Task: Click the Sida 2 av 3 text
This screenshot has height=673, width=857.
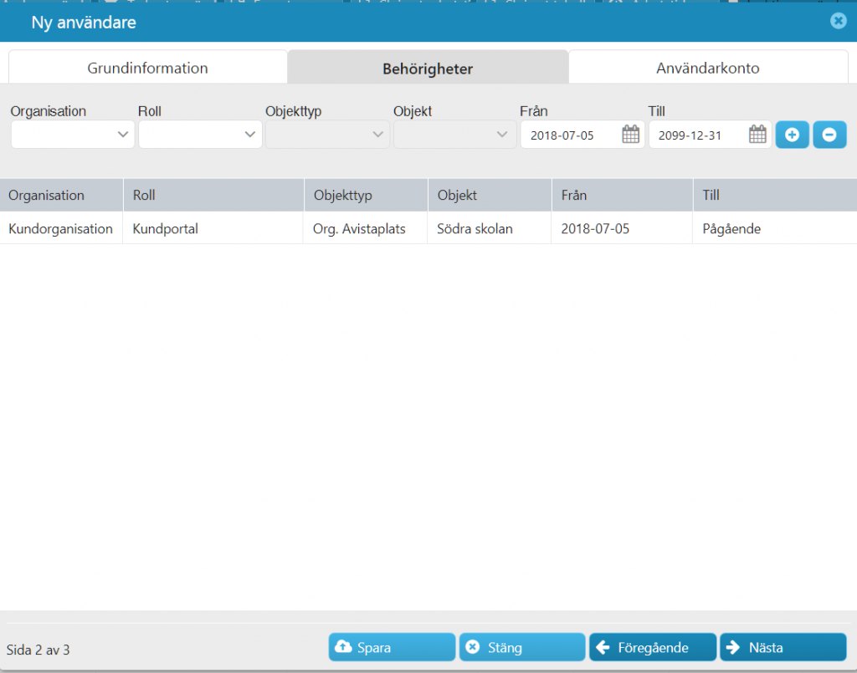Action: point(38,650)
